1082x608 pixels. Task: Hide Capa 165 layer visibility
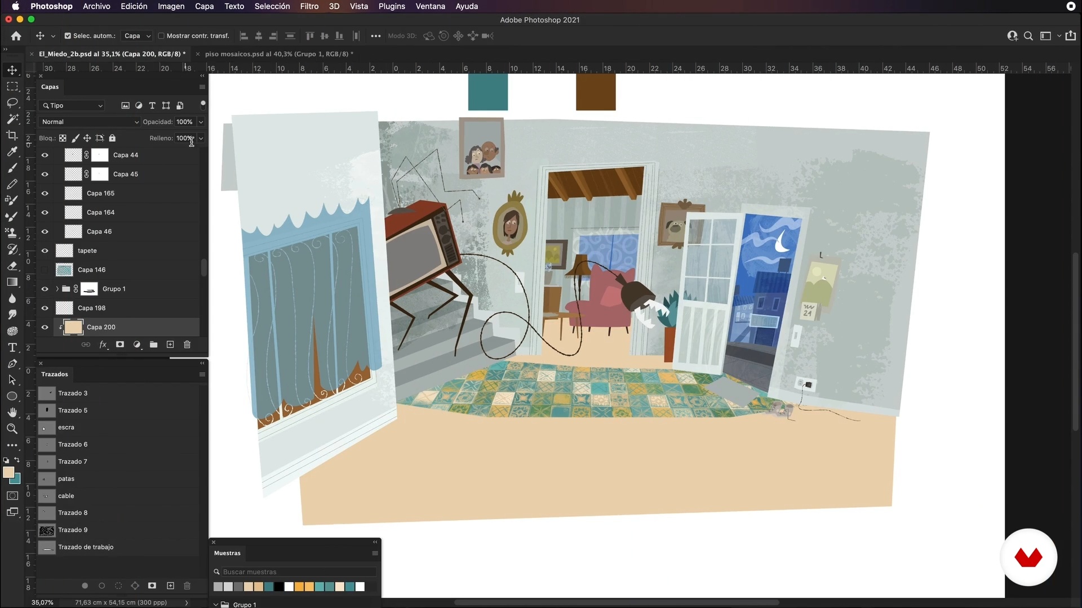tap(45, 194)
